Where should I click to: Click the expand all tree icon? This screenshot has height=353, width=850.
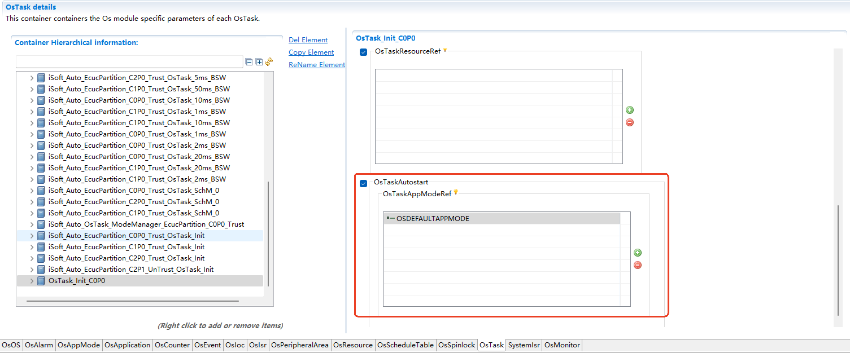pos(259,62)
